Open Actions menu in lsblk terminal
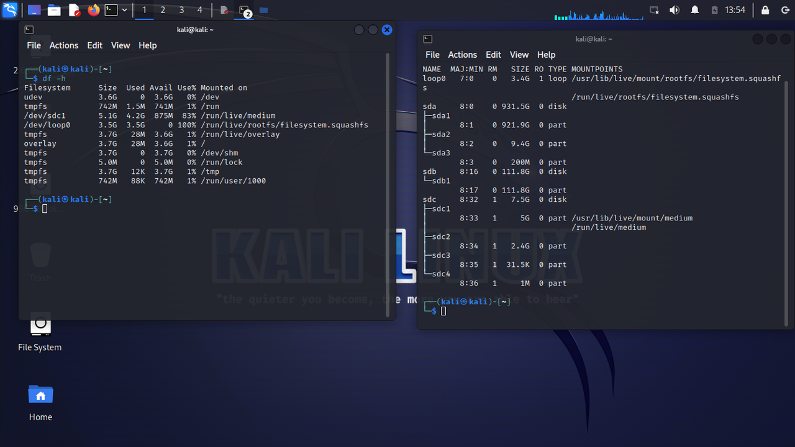Image resolution: width=795 pixels, height=447 pixels. tap(463, 55)
